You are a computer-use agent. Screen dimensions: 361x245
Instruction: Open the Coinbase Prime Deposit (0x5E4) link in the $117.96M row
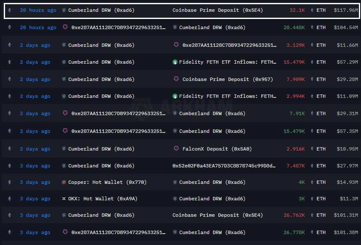(x=218, y=10)
